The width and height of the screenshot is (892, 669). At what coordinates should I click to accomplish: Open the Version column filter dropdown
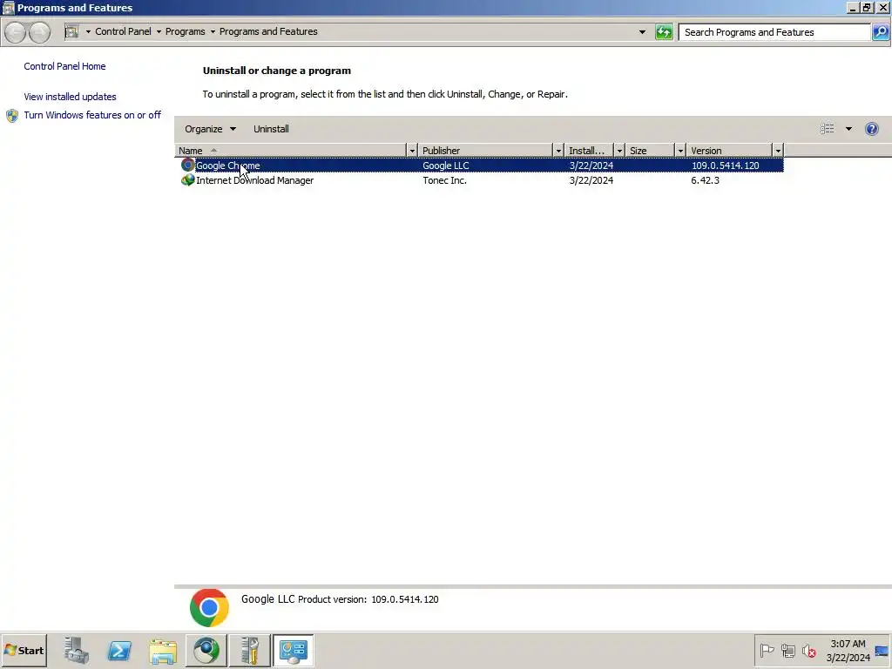778,151
